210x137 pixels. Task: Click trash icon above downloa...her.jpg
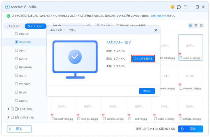pyautogui.click(x=180, y=84)
